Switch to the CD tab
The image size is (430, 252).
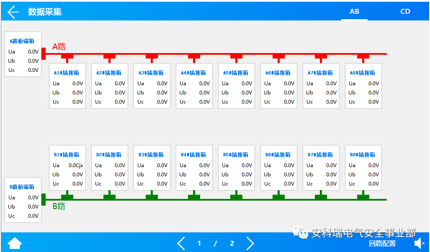(x=405, y=11)
